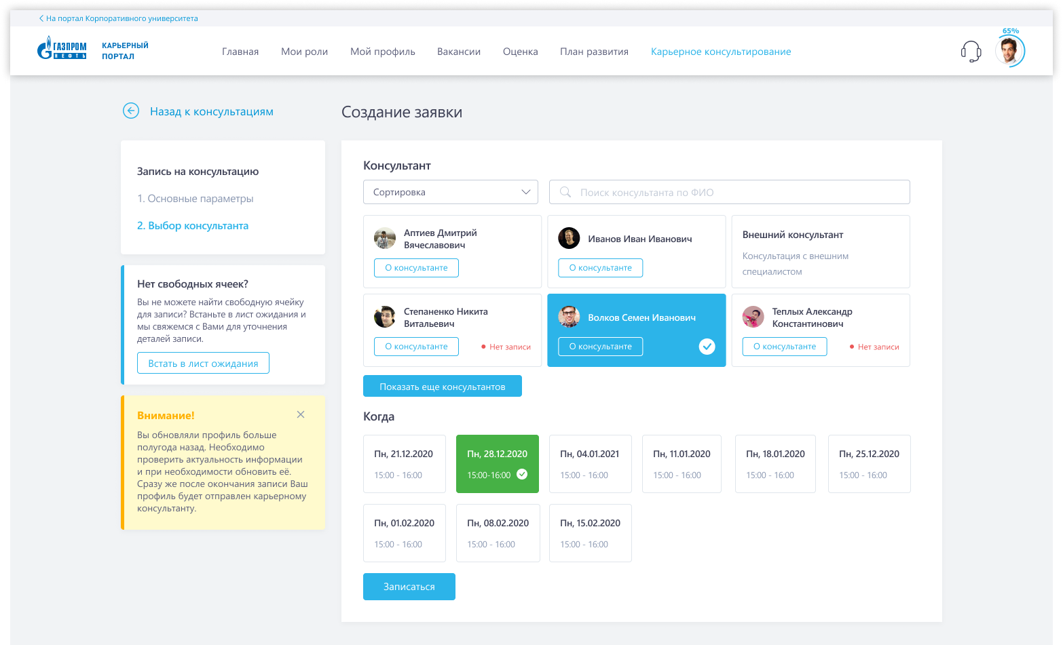Open the Сортировка dropdown
This screenshot has width=1063, height=645.
pos(451,193)
